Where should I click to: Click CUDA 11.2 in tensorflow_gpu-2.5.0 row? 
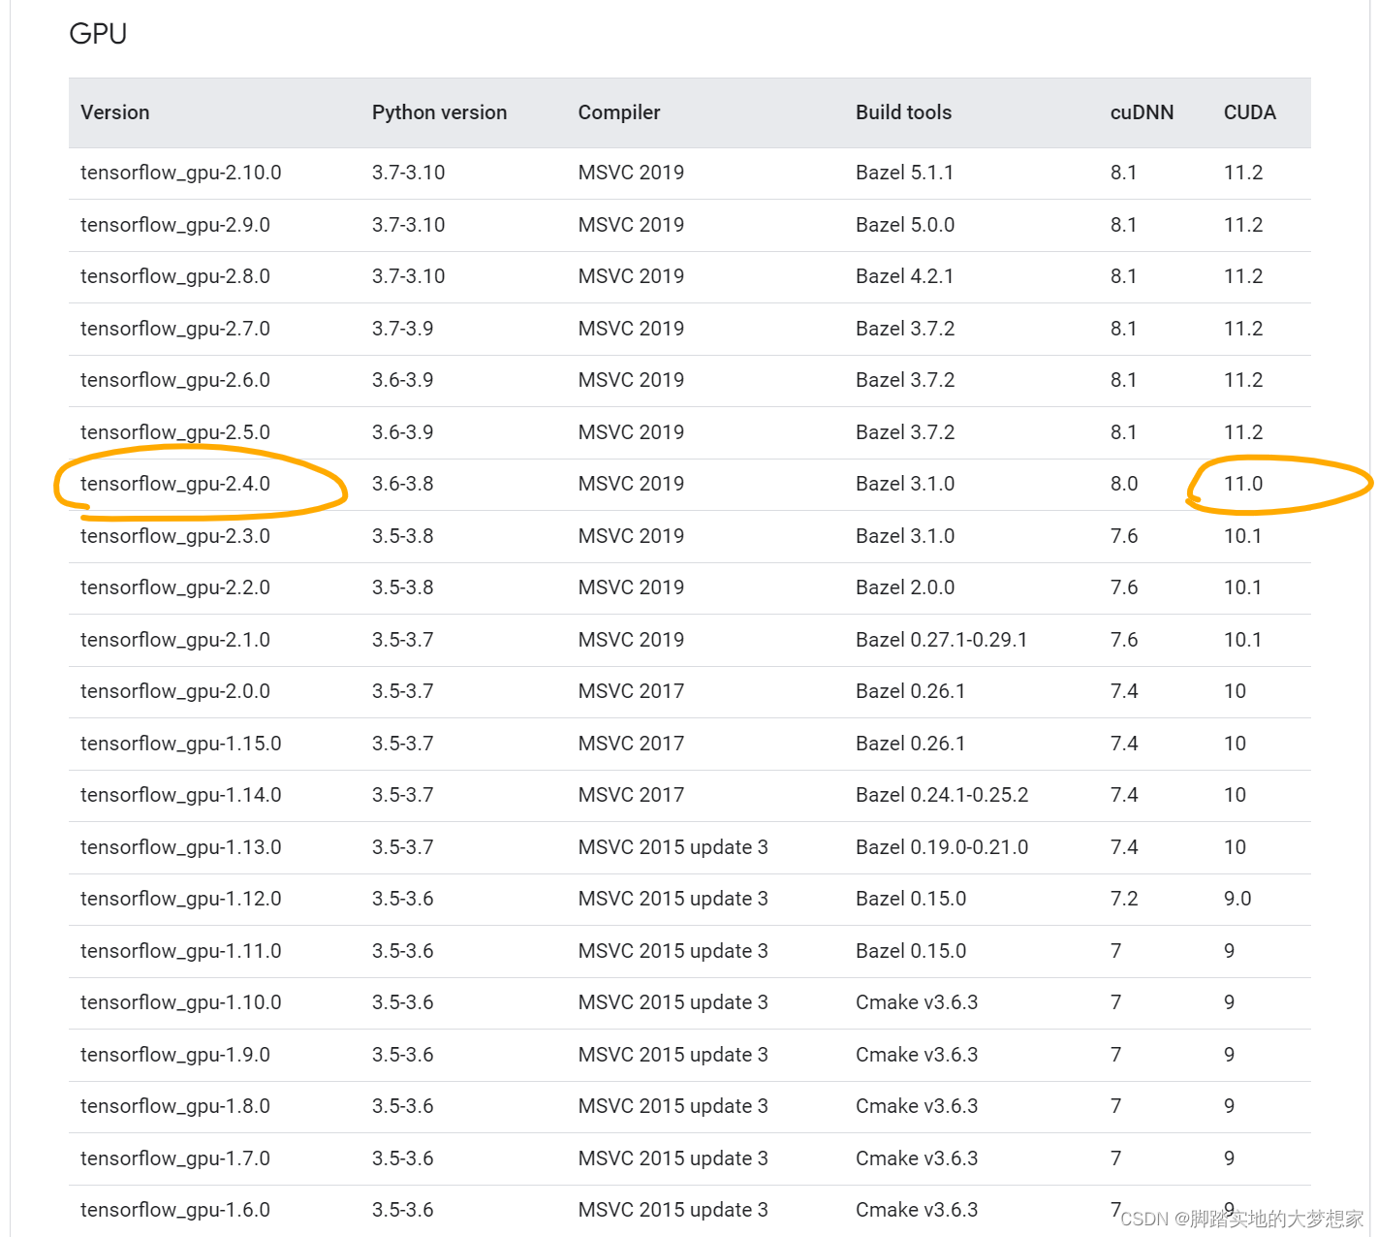click(x=1243, y=432)
